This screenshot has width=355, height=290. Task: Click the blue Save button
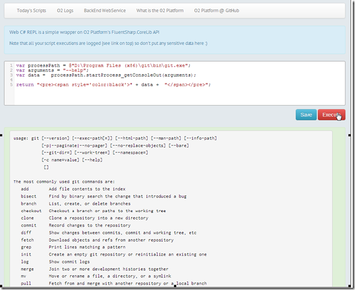pyautogui.click(x=306, y=115)
